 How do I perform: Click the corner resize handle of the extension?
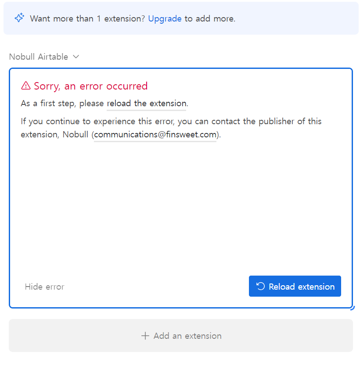point(353,308)
